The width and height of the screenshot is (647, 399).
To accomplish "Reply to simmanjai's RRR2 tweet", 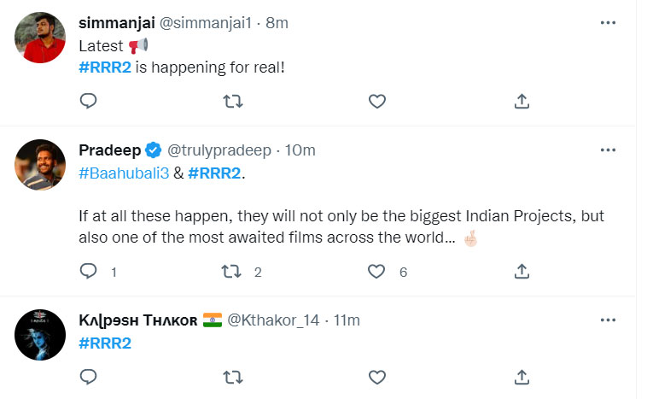I will tap(88, 102).
